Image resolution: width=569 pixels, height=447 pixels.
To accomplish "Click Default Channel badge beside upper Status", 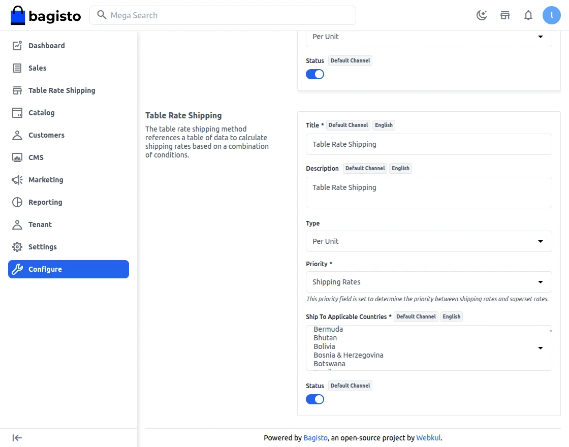I will click(x=350, y=60).
